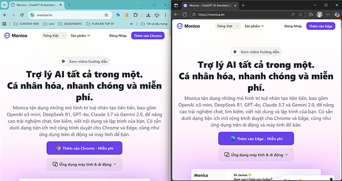Screen dimensions: 342x181
Task: Click Đăng Nhập in the Edge window
Action: [293, 26]
